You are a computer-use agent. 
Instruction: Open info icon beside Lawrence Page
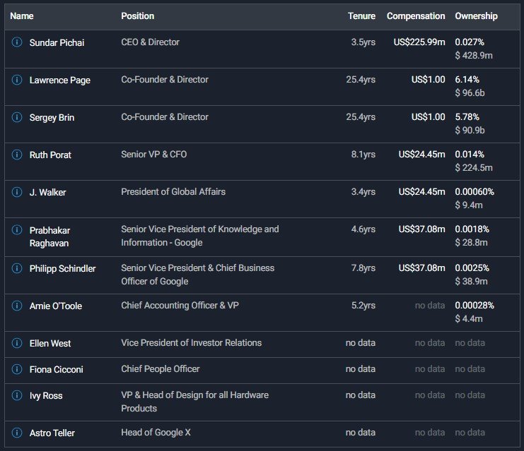point(17,80)
